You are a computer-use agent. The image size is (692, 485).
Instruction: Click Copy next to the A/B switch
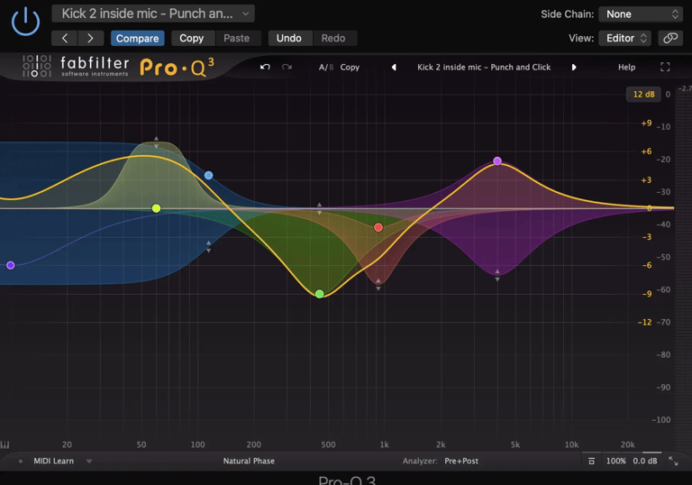coord(350,67)
